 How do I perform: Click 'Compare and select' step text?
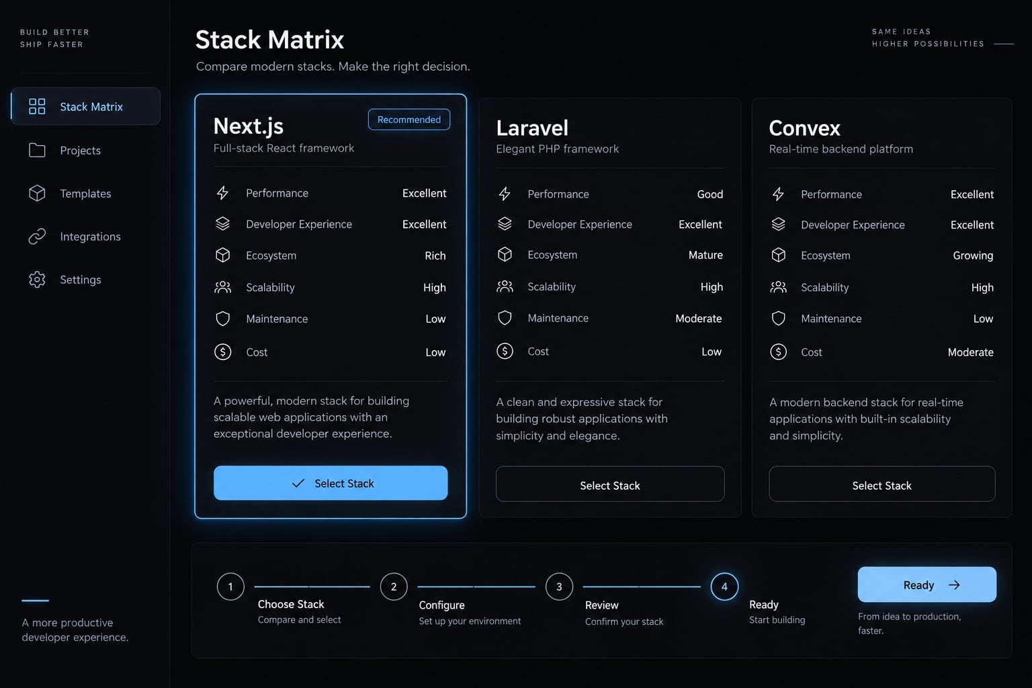click(299, 619)
